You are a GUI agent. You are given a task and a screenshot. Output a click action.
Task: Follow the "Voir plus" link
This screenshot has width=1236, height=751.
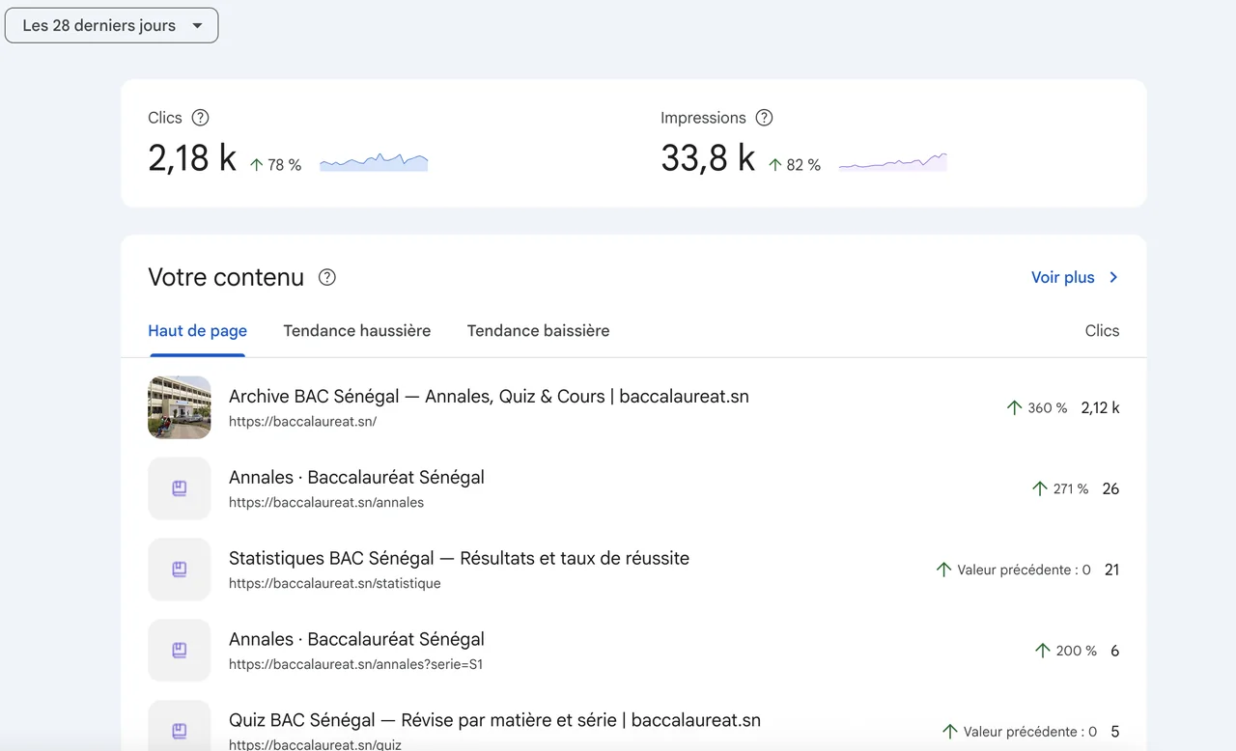1063,278
